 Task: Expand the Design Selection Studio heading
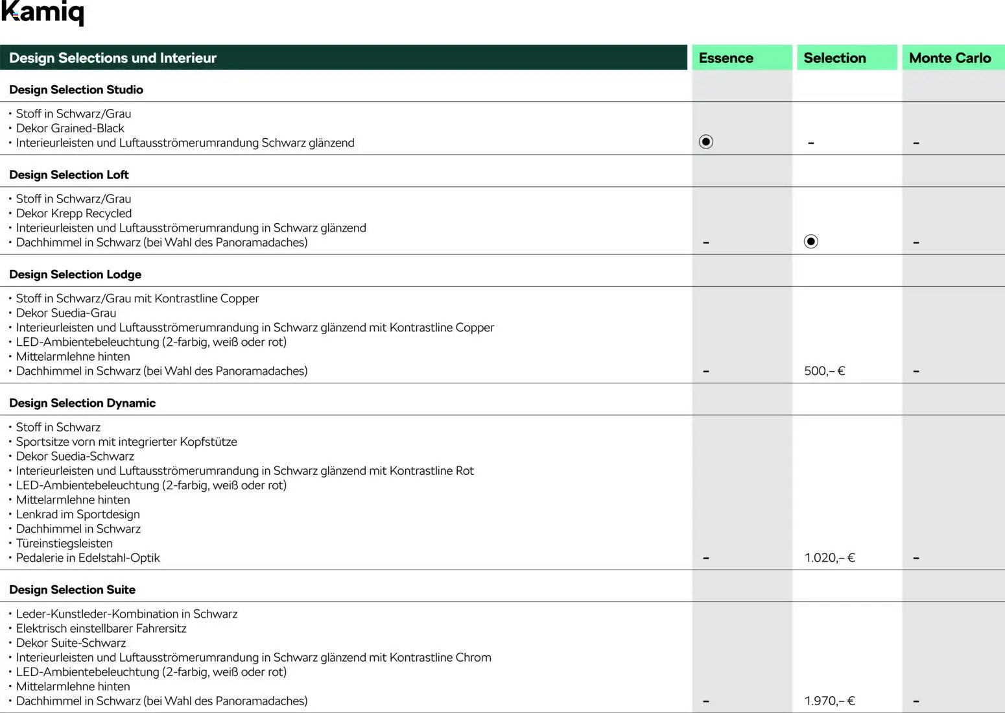click(76, 90)
